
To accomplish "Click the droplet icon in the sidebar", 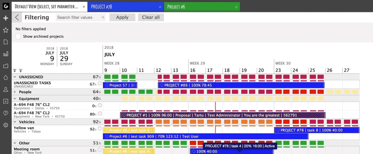I will pos(6,78).
